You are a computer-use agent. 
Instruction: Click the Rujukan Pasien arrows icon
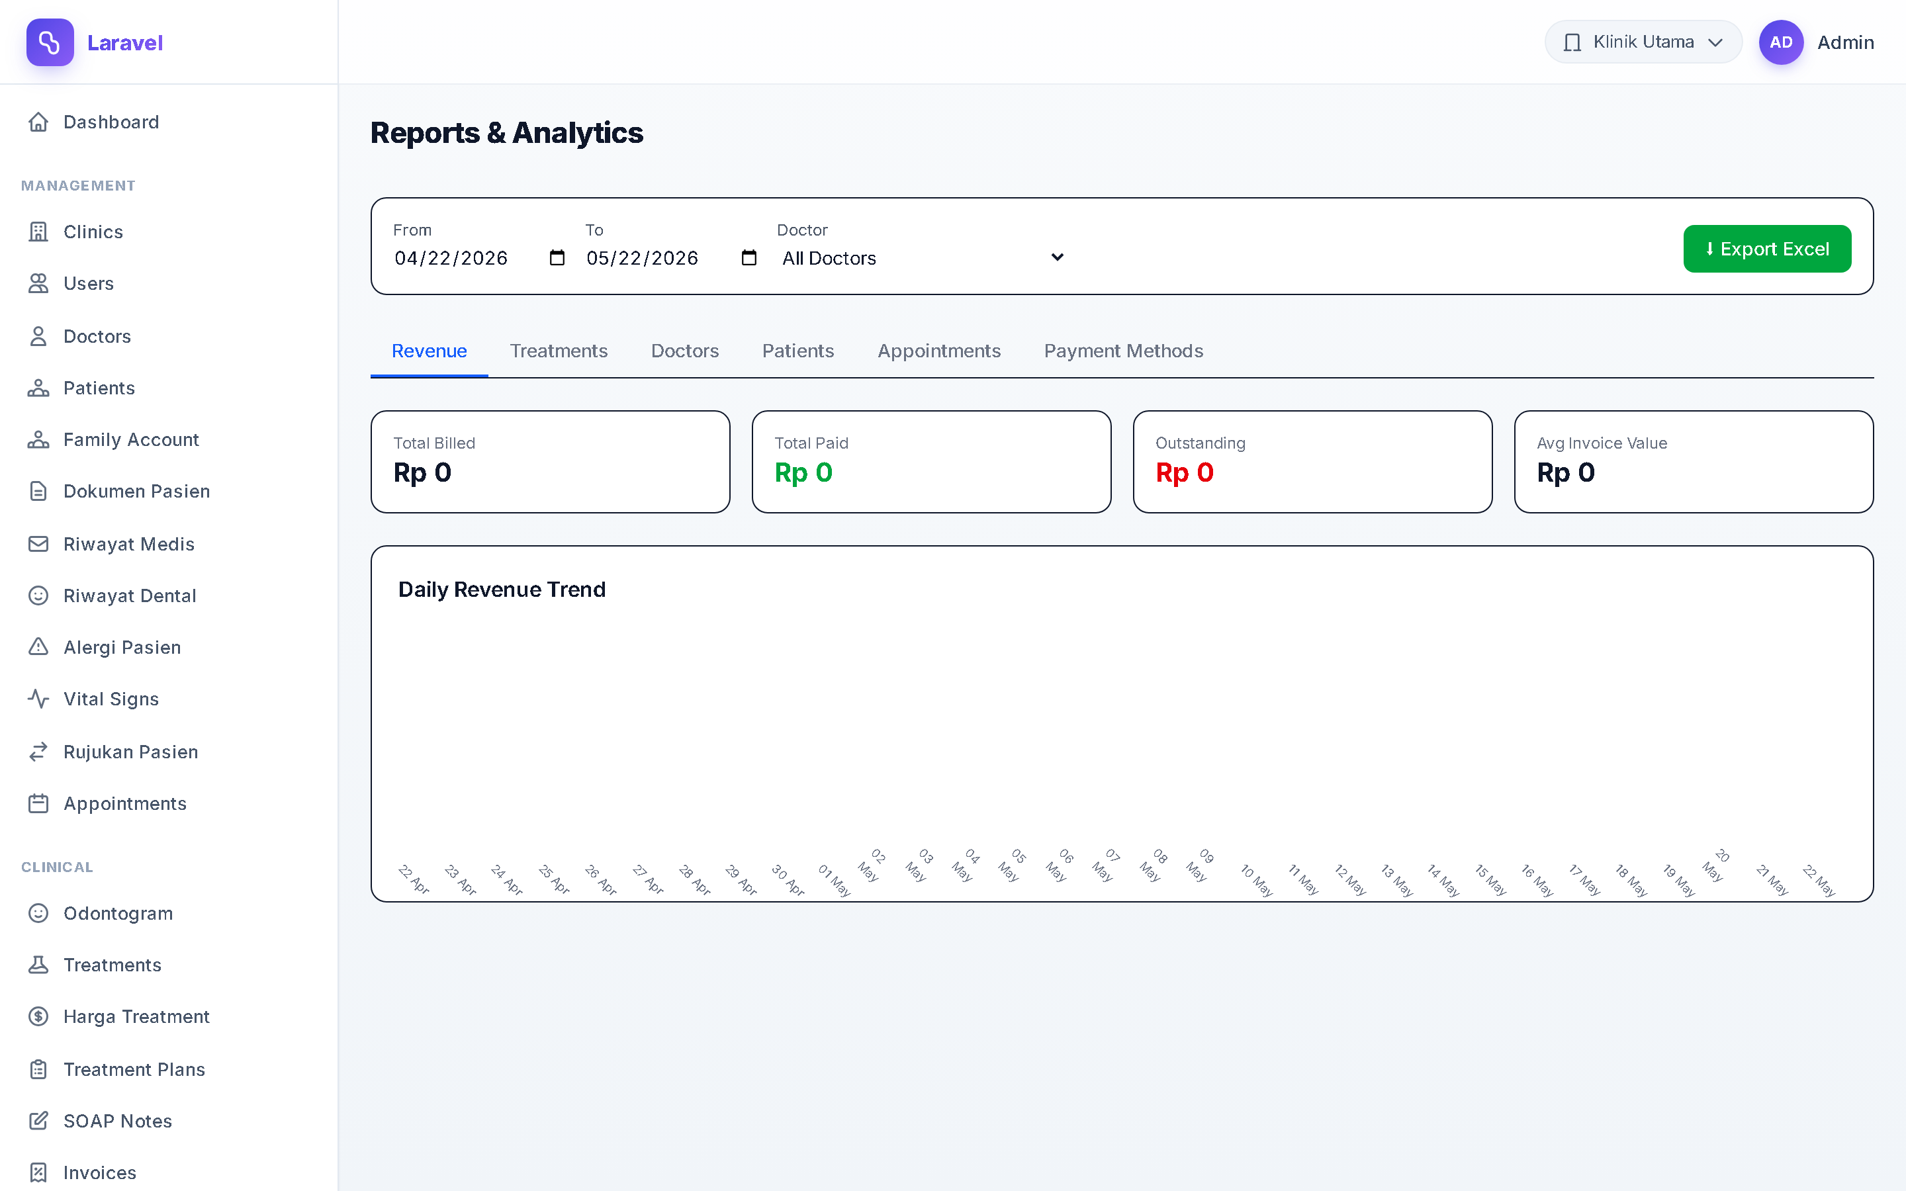[38, 752]
